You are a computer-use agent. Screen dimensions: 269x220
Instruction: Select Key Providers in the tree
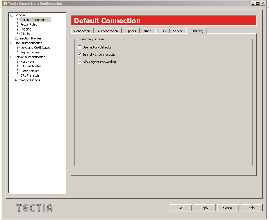click(30, 52)
